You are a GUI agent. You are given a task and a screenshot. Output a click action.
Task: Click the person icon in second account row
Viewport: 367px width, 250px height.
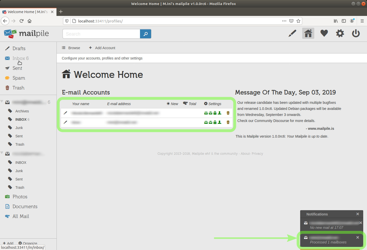coord(219,122)
